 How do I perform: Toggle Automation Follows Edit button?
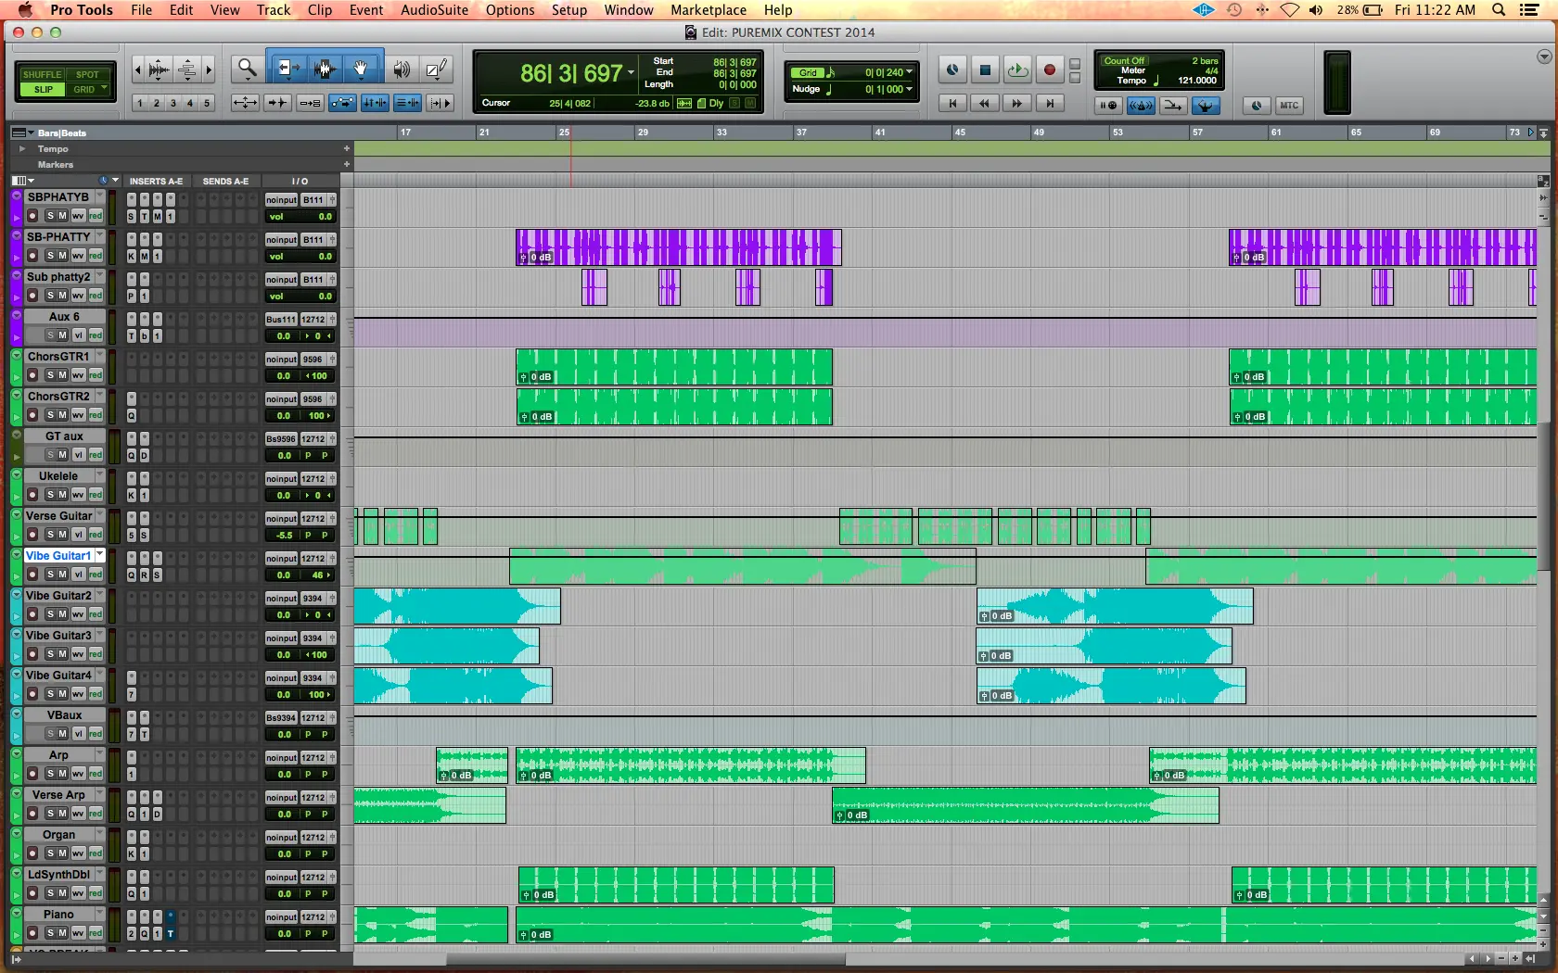click(x=342, y=103)
